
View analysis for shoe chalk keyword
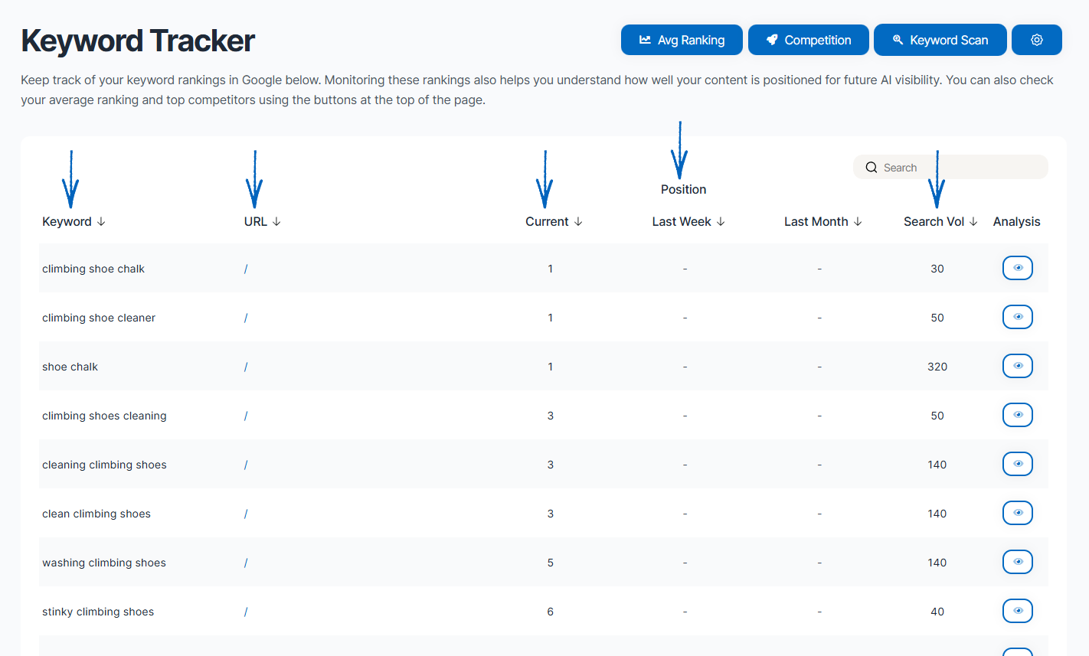click(1018, 366)
